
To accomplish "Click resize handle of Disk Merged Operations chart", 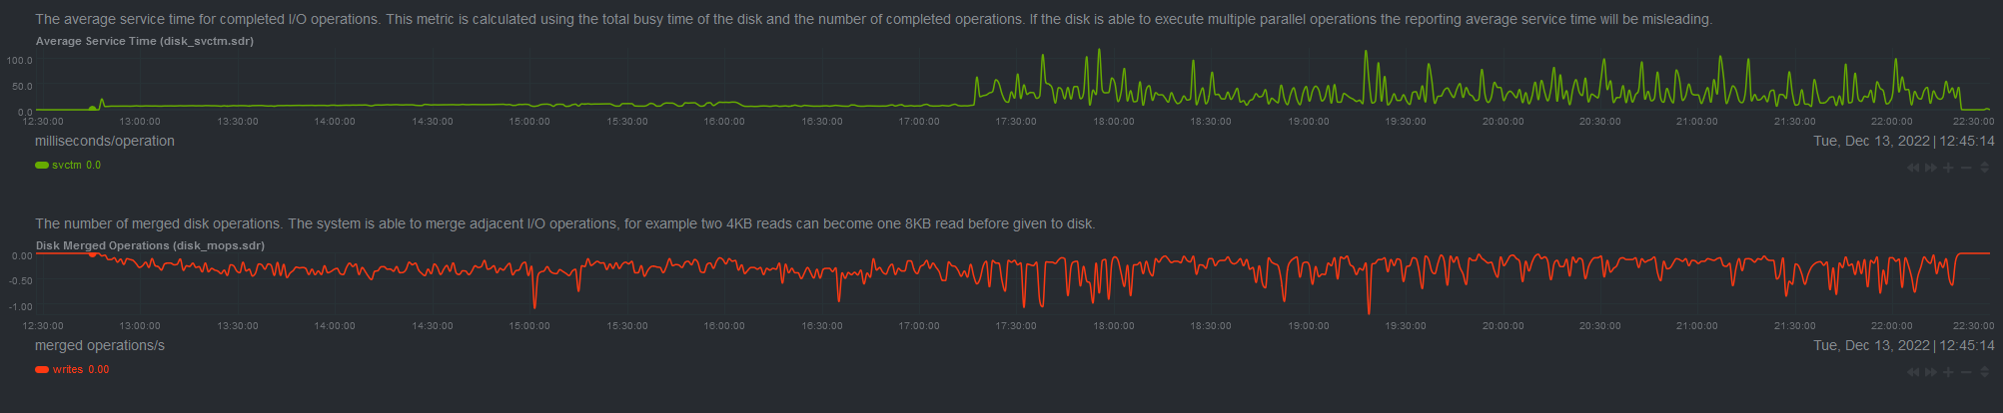I will pos(1985,372).
